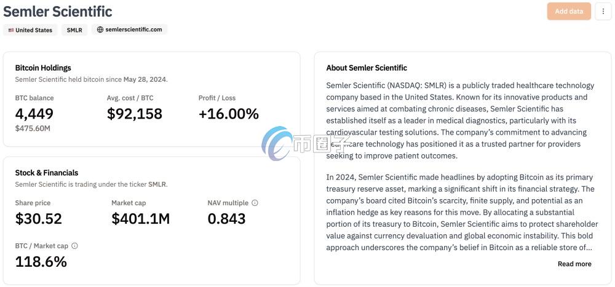This screenshot has width=615, height=287.
Task: Click the United States flag icon
Action: pos(11,30)
